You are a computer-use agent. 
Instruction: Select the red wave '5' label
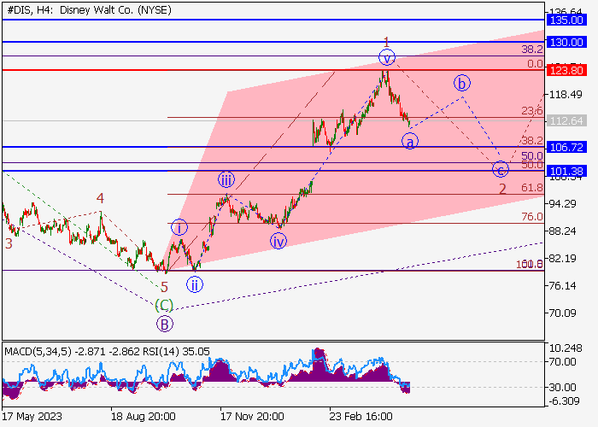point(164,287)
